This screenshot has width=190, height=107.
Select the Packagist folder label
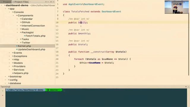pyautogui.click(x=28, y=32)
